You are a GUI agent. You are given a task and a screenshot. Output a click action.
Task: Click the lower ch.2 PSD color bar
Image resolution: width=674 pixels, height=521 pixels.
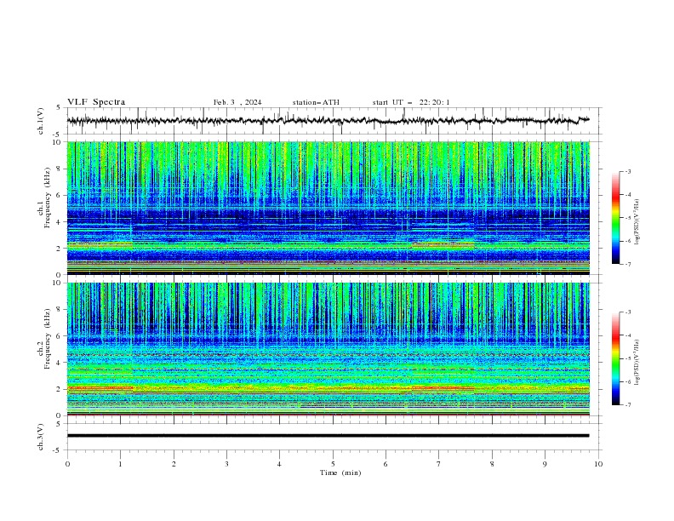615,358
